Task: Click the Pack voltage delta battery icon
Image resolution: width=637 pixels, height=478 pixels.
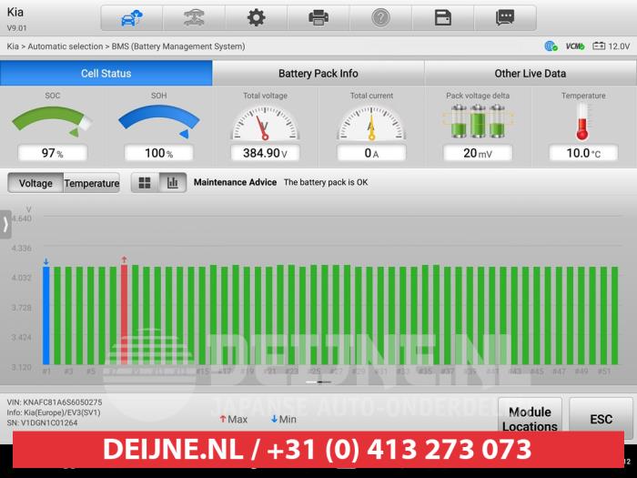Action: (x=478, y=121)
